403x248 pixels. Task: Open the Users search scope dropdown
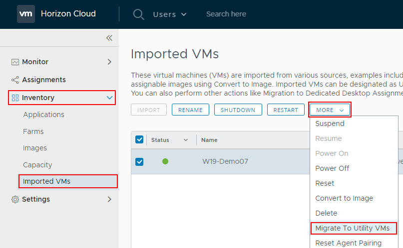tap(170, 14)
